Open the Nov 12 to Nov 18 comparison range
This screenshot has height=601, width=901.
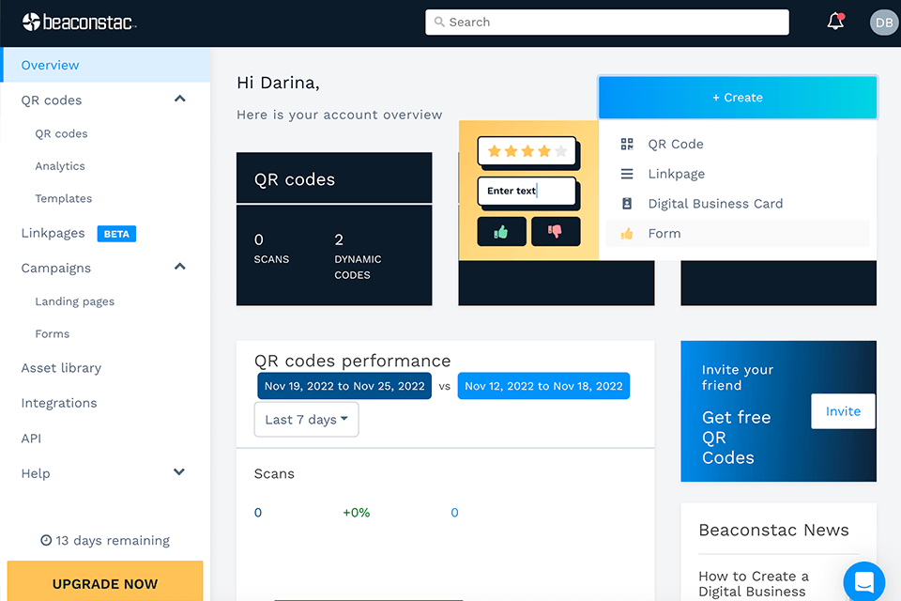click(x=543, y=386)
